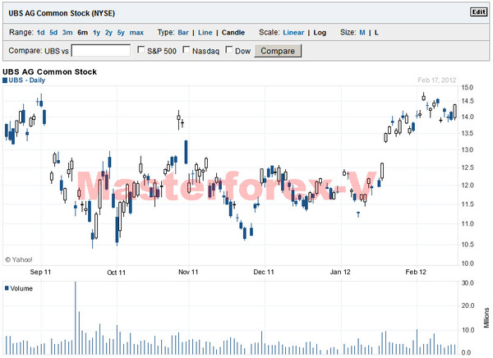Switch range to 2y
The height and width of the screenshot is (358, 493).
tap(108, 33)
